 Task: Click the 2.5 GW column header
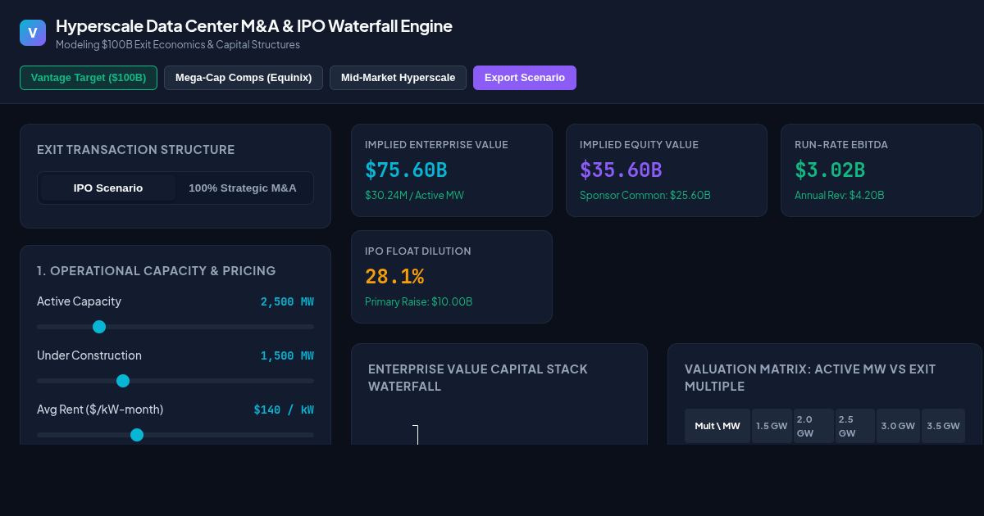pos(855,426)
